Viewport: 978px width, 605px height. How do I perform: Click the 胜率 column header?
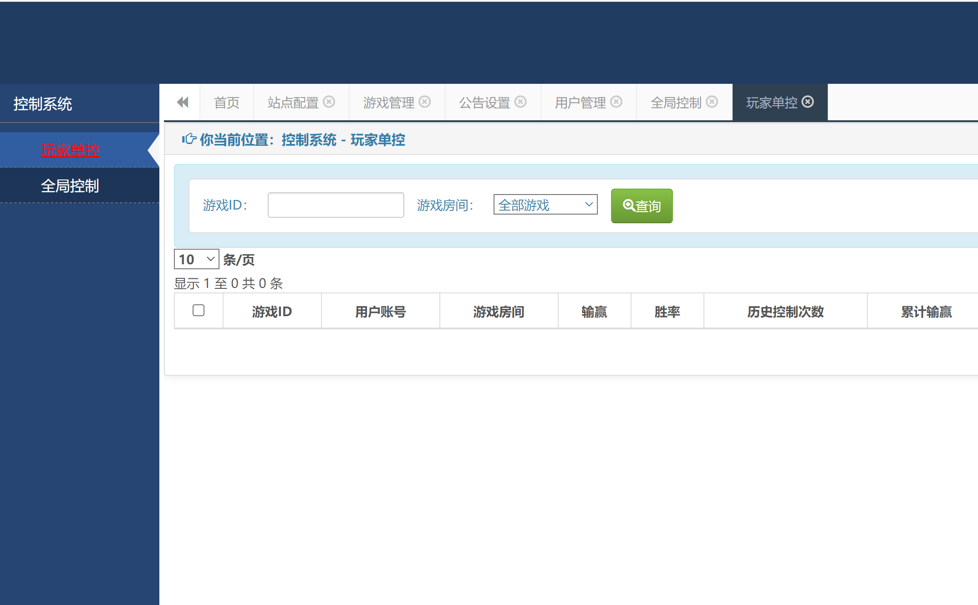point(667,311)
